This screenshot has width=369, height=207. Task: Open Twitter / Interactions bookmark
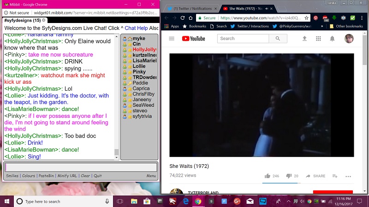[250, 26]
